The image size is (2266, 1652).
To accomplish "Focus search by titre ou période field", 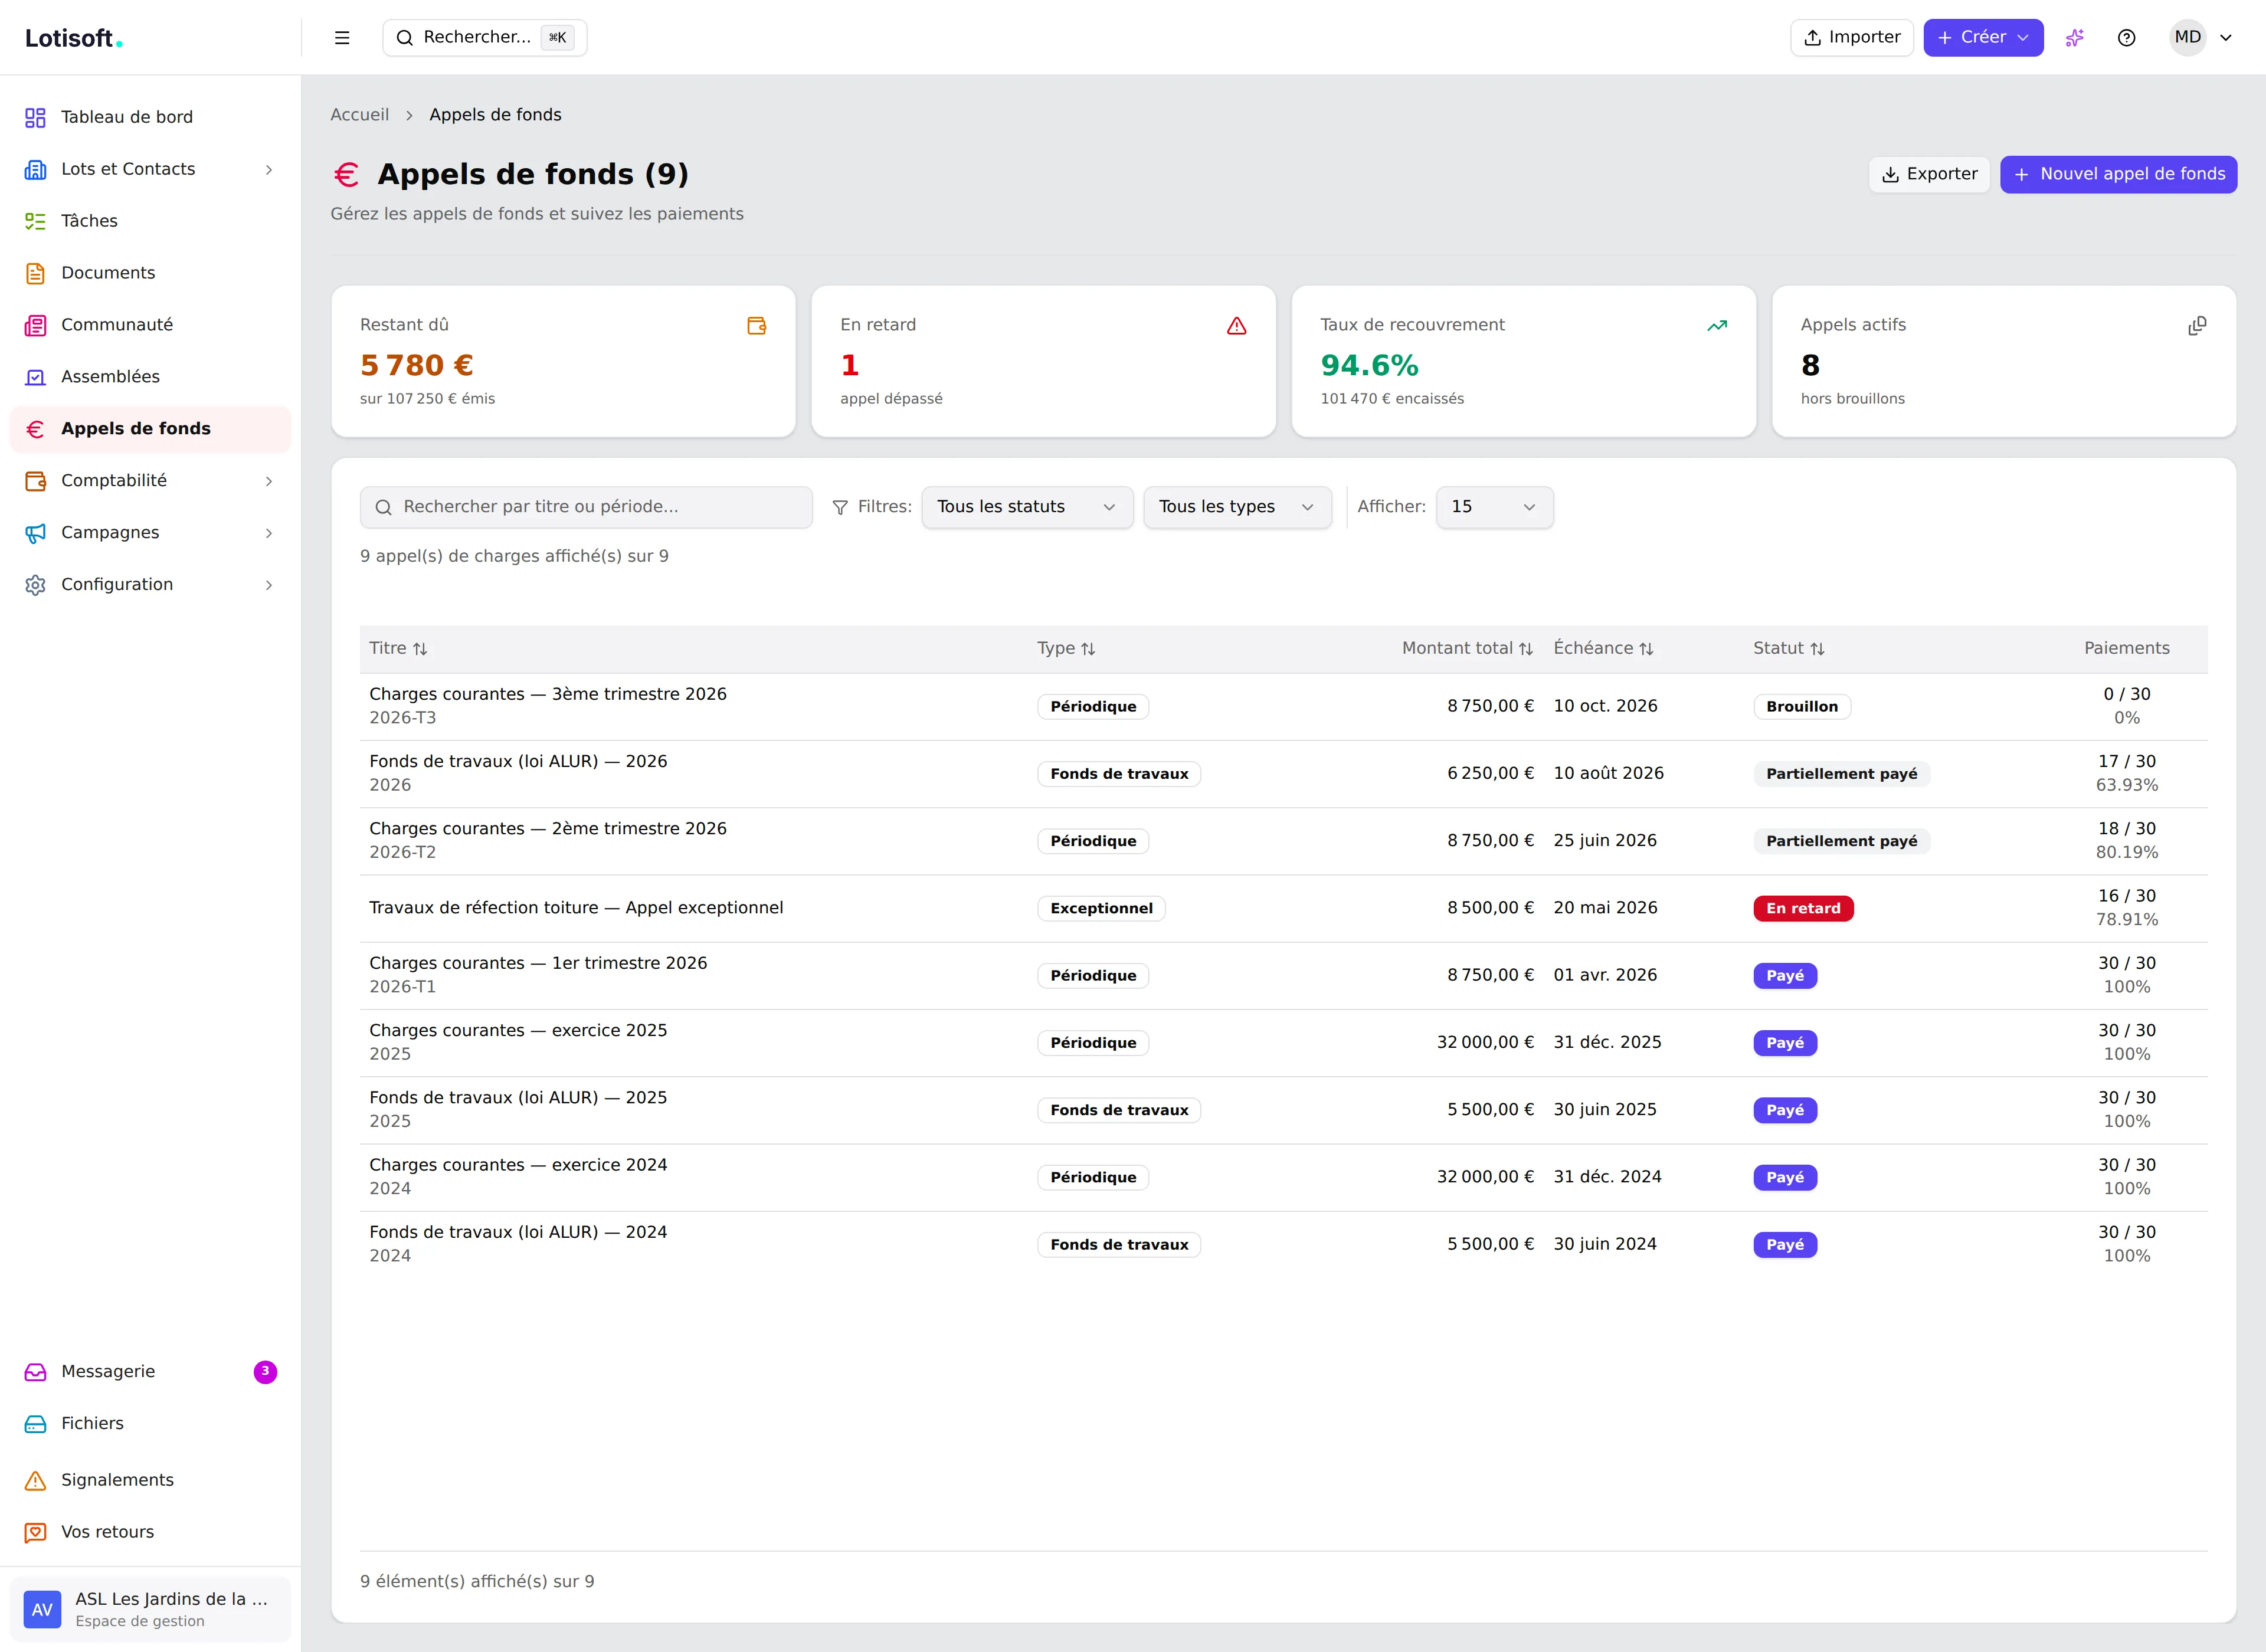I will click(x=586, y=507).
